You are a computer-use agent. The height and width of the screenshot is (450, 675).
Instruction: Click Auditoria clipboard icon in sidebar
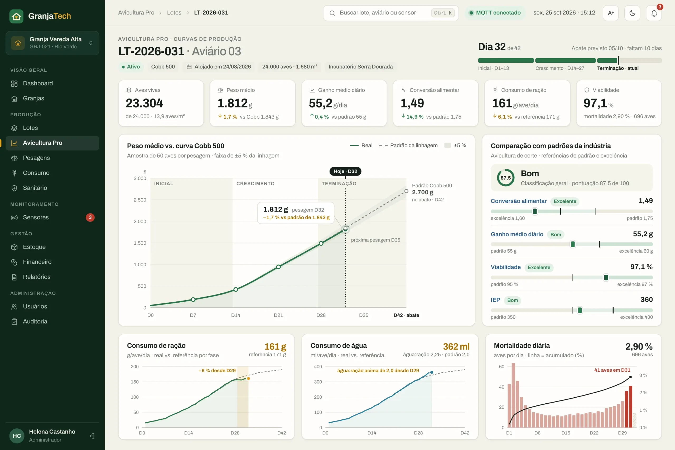coord(14,321)
